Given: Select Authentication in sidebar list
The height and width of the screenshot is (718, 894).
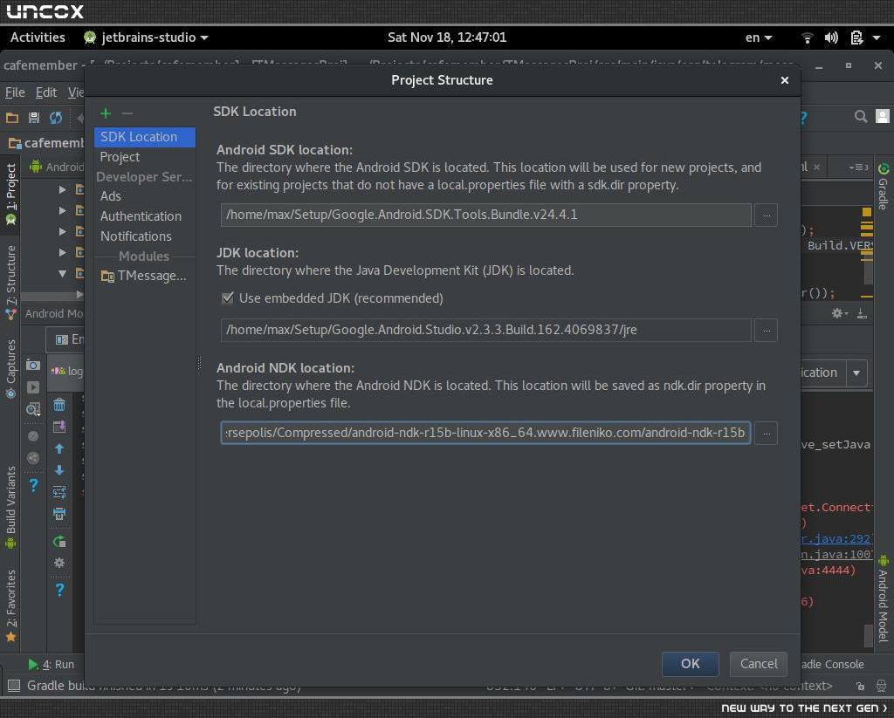Looking at the screenshot, I should click(x=145, y=216).
